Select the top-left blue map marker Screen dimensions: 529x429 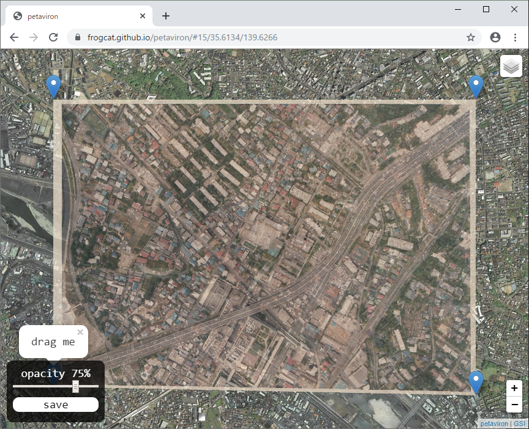click(53, 87)
